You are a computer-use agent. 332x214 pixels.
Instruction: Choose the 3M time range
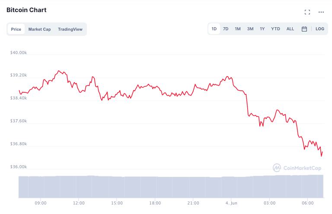pyautogui.click(x=250, y=29)
